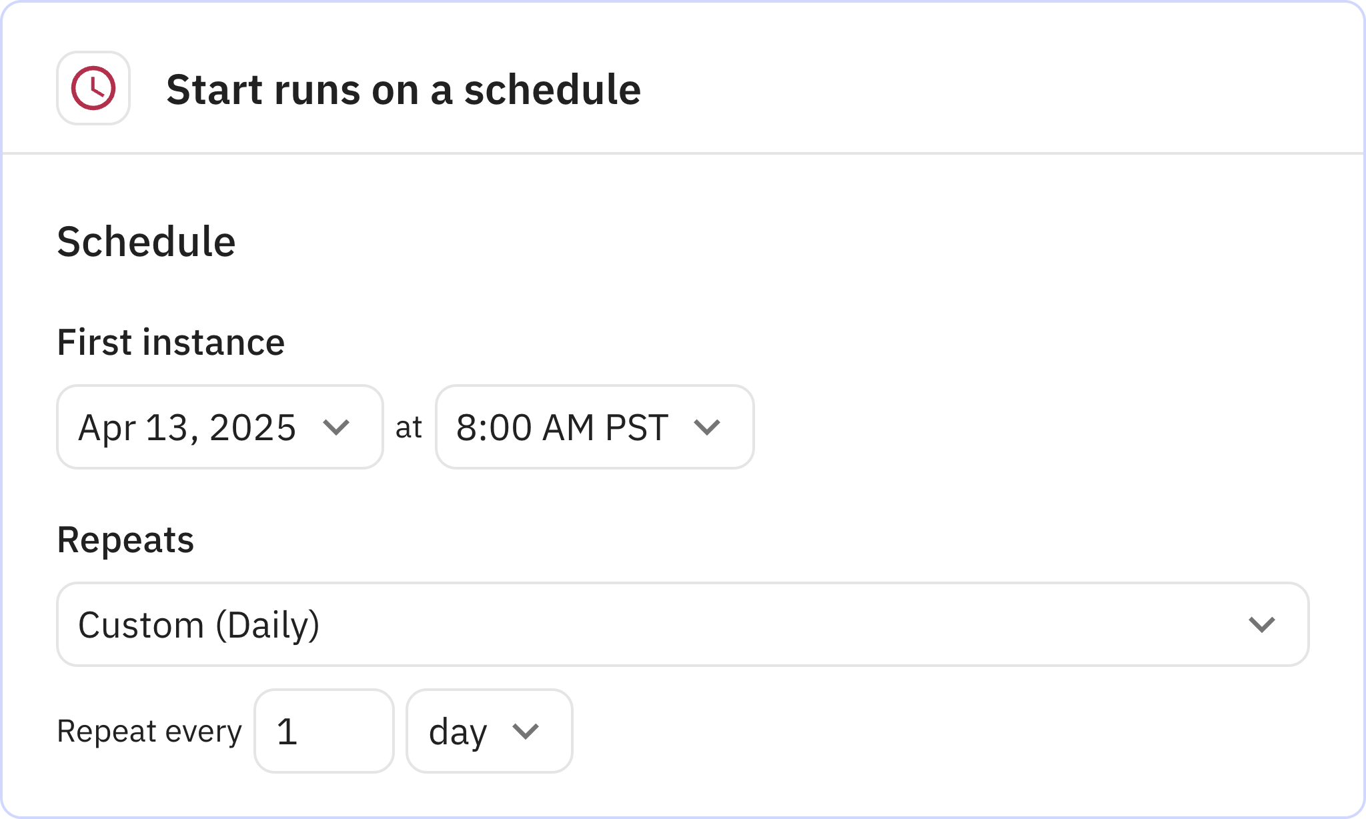
Task: Open the day unit dropdown
Action: point(489,731)
